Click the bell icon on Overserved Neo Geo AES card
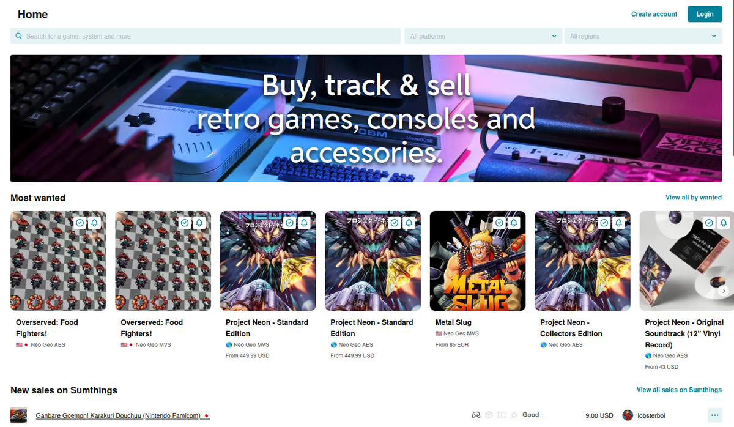The width and height of the screenshot is (734, 427). click(95, 223)
